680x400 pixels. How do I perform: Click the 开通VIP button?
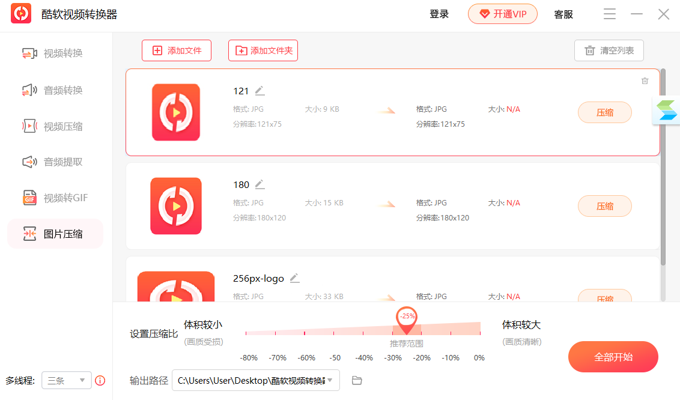[x=503, y=14]
